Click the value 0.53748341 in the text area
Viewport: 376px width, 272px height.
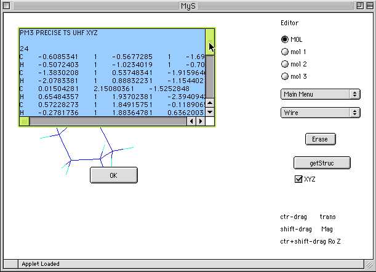[132, 73]
